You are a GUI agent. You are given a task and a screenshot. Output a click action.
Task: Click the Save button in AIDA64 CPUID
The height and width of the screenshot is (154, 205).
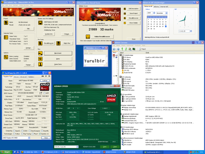tap(105, 147)
